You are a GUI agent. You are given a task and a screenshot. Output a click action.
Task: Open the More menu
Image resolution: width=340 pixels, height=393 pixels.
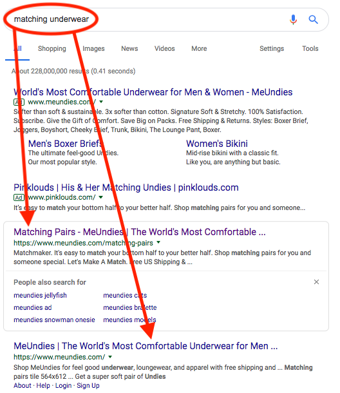coord(199,48)
